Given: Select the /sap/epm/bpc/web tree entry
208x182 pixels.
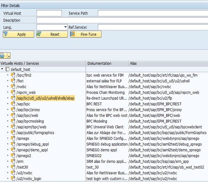Looking at the screenshot, I should click(x=31, y=127).
